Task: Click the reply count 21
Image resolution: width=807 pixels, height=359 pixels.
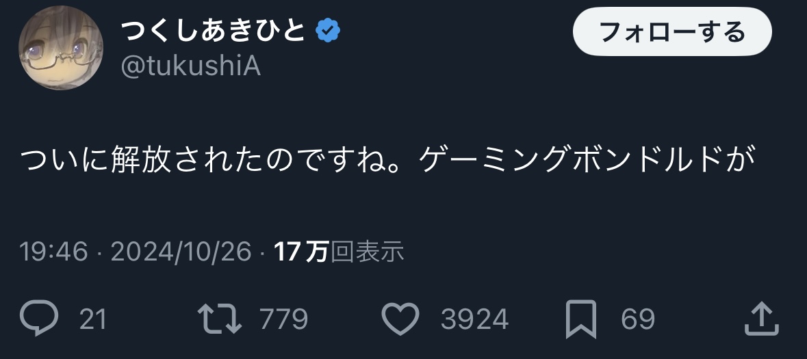Action: pos(93,319)
